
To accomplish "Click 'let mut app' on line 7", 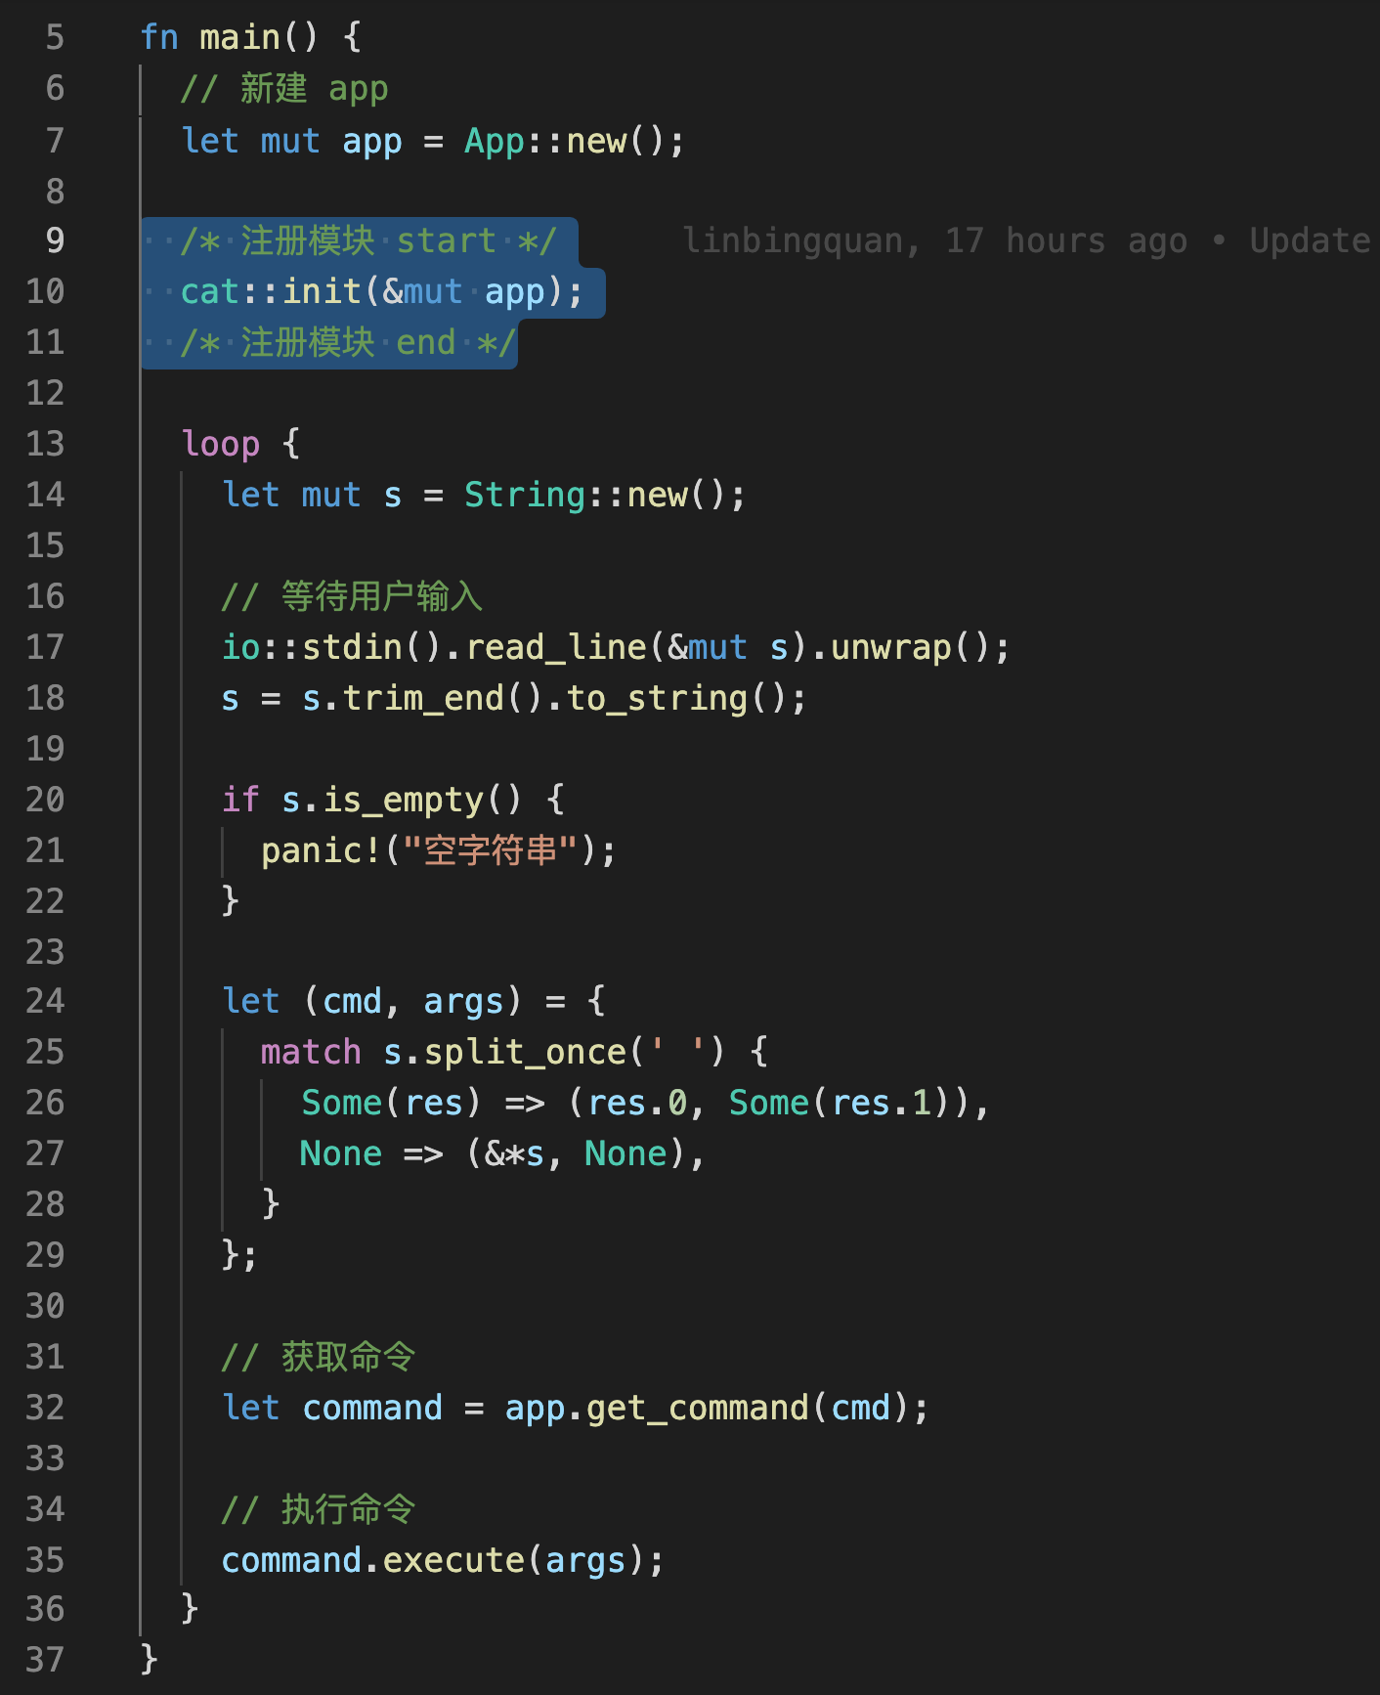I will point(292,141).
